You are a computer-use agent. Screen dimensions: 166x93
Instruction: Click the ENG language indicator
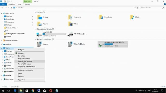pos(149,91)
